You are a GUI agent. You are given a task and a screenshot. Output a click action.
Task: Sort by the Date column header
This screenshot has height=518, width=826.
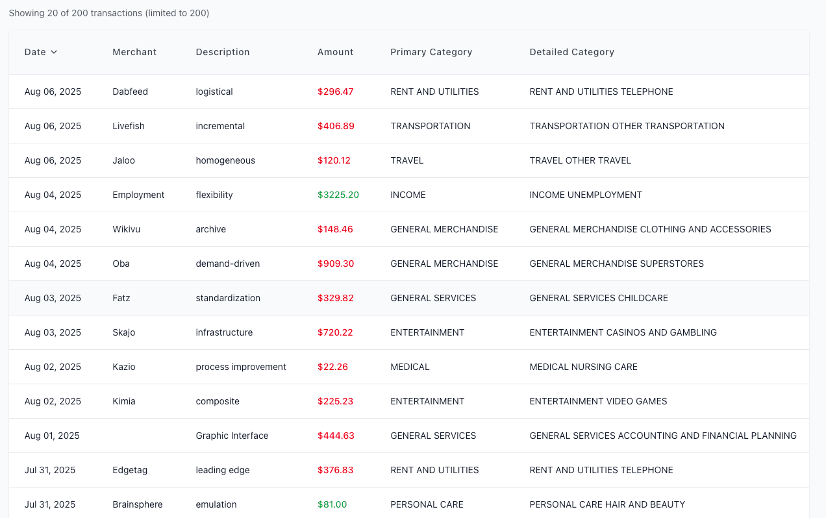pos(35,52)
